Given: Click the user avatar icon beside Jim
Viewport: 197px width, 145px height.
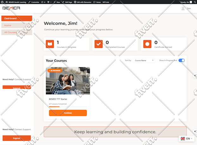Looking at the screenshot, I should [x=183, y=9].
